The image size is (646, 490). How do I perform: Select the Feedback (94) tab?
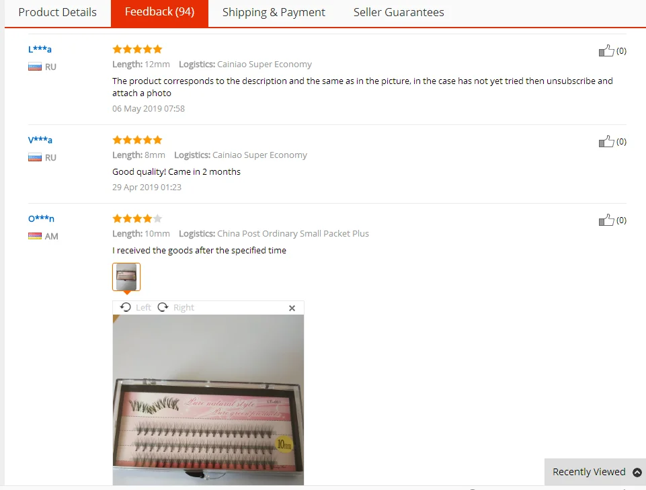[159, 12]
